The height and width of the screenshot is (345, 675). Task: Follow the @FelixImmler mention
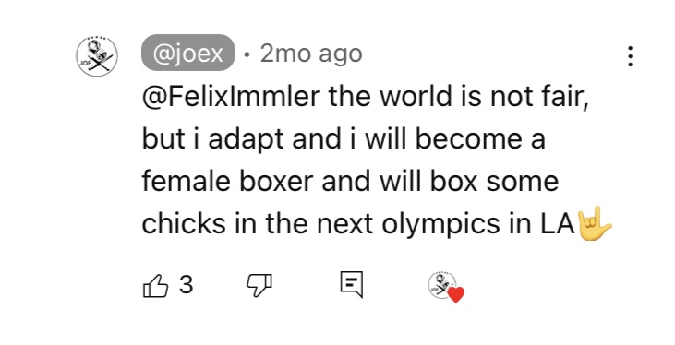click(x=231, y=96)
